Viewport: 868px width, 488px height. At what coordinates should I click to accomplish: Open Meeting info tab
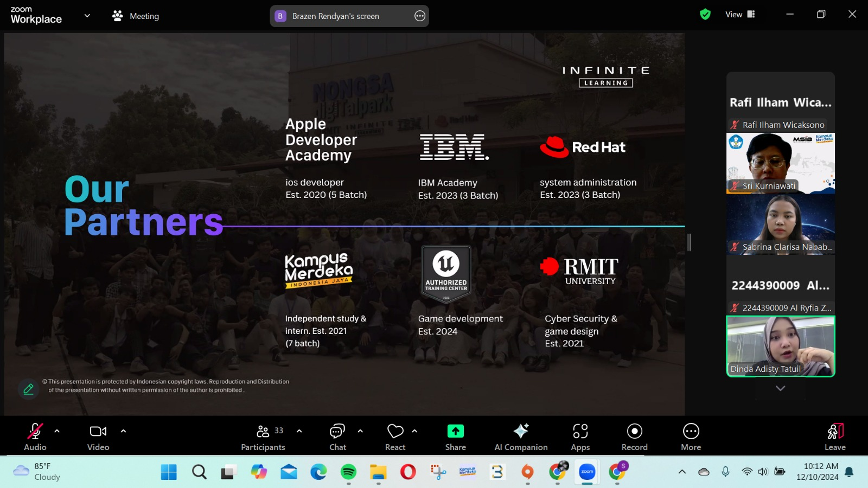tap(136, 16)
